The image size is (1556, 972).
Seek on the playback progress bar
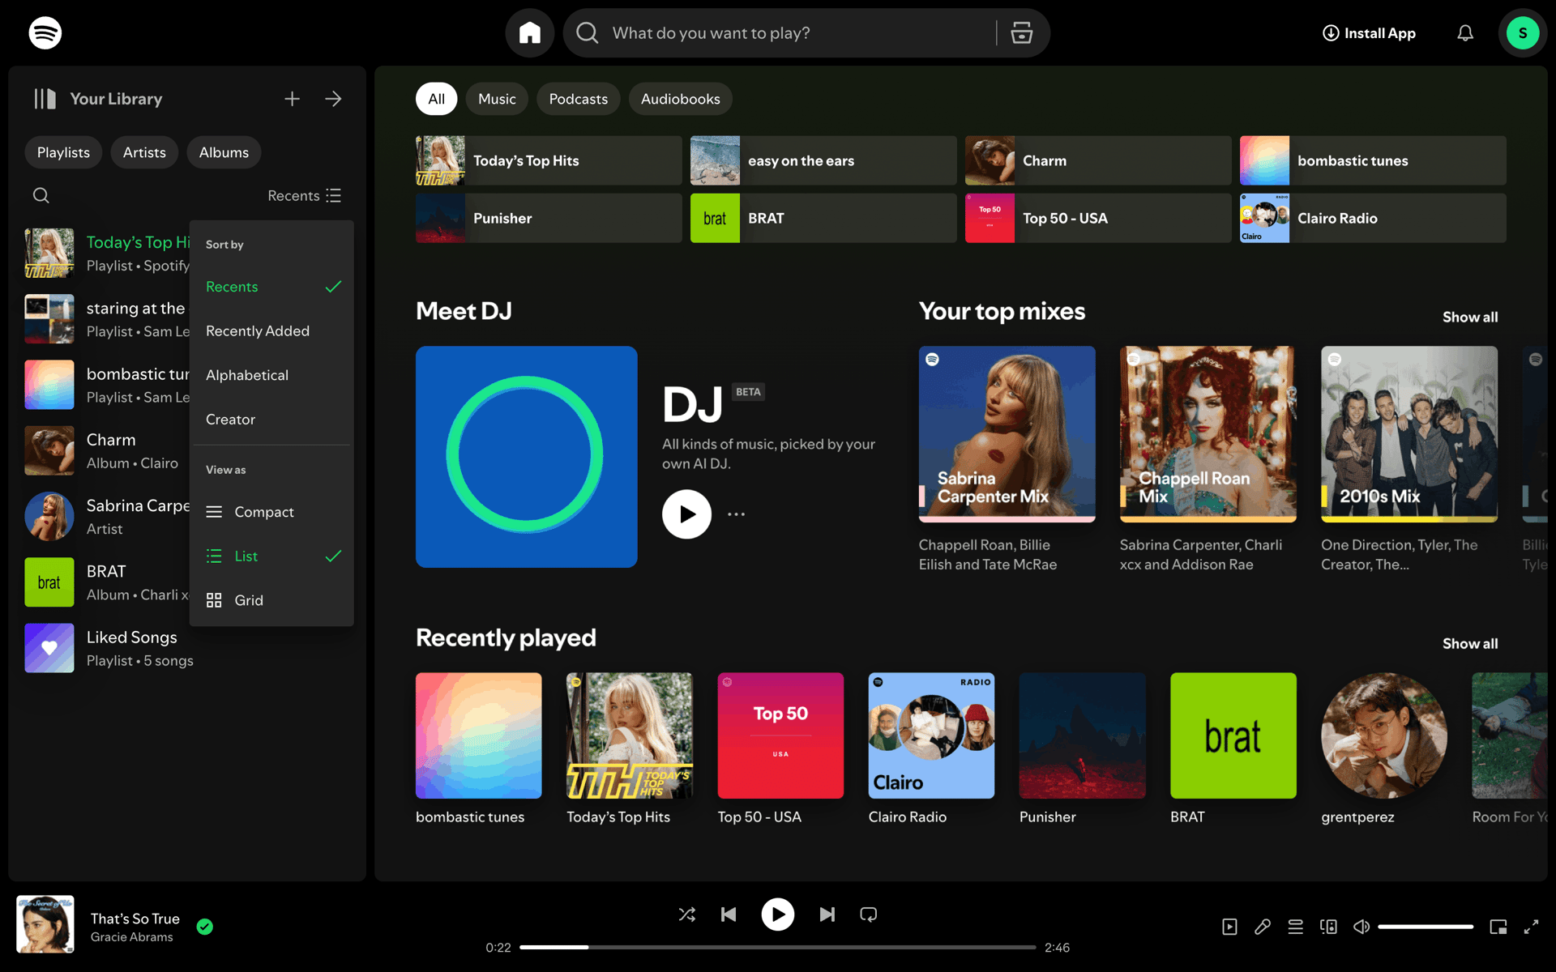click(777, 947)
